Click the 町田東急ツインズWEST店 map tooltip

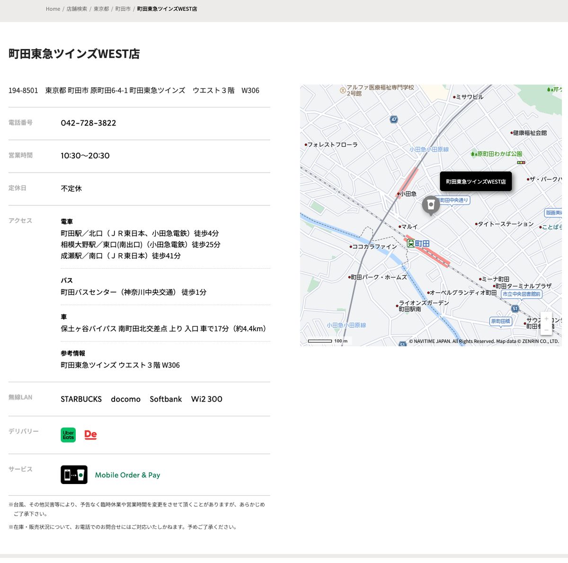[x=476, y=182]
